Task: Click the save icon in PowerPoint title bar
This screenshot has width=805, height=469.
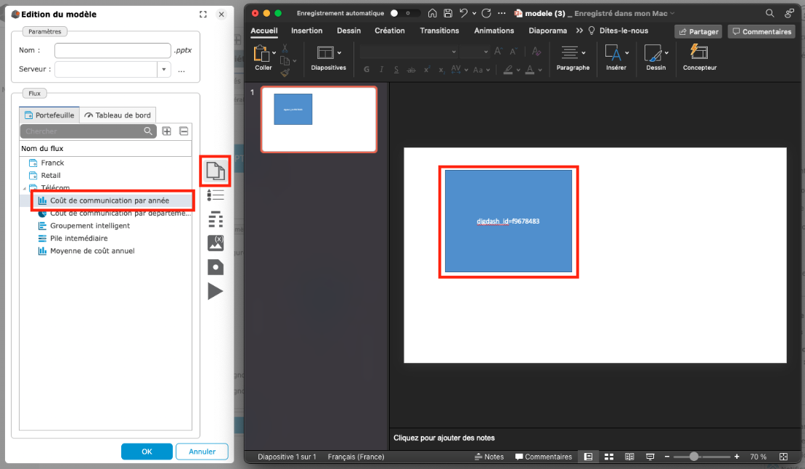Action: coord(448,13)
